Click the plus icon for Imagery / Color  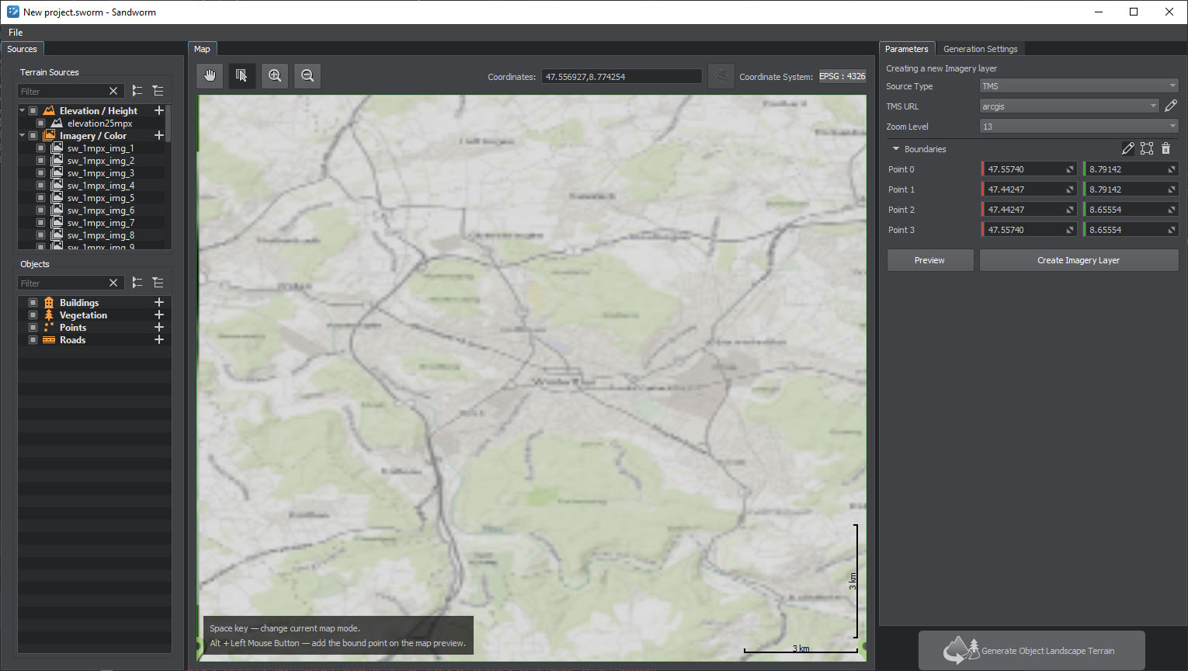pyautogui.click(x=159, y=135)
